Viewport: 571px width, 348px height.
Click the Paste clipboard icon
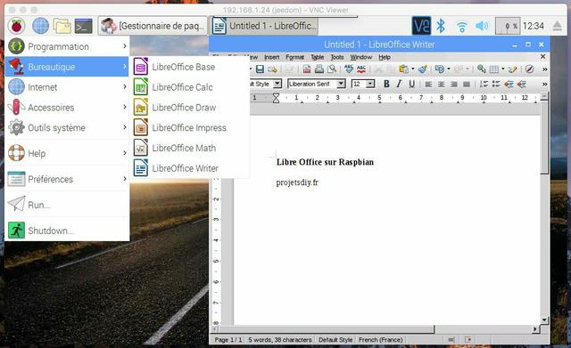coord(403,69)
